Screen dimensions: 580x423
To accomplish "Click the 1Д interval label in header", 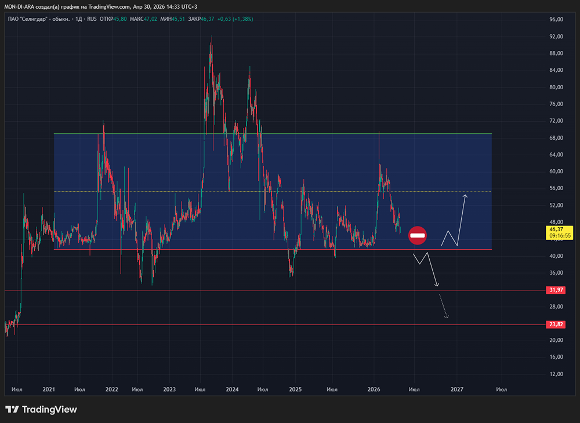I will [x=79, y=19].
